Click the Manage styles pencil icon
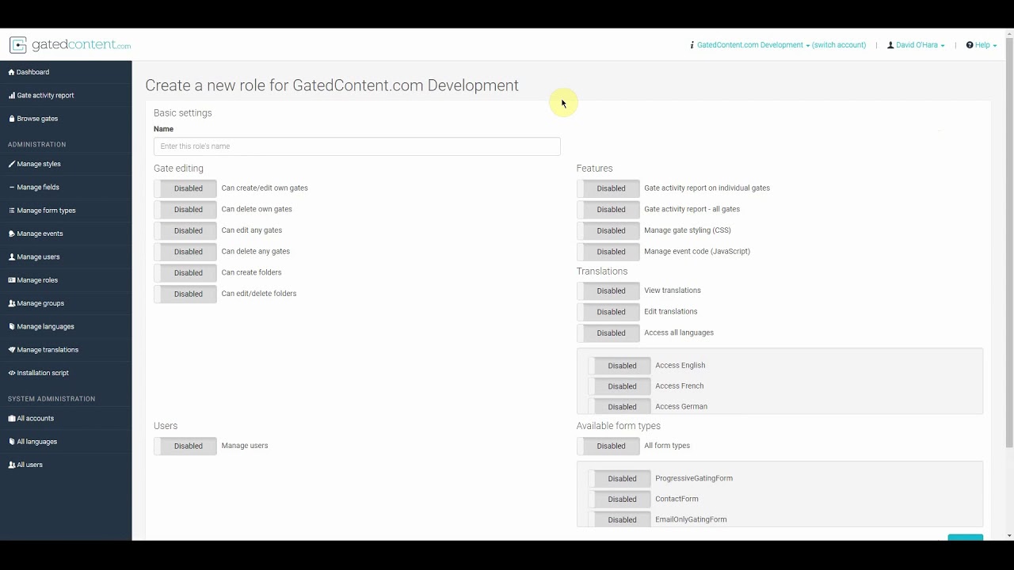This screenshot has height=570, width=1014. pyautogui.click(x=12, y=164)
